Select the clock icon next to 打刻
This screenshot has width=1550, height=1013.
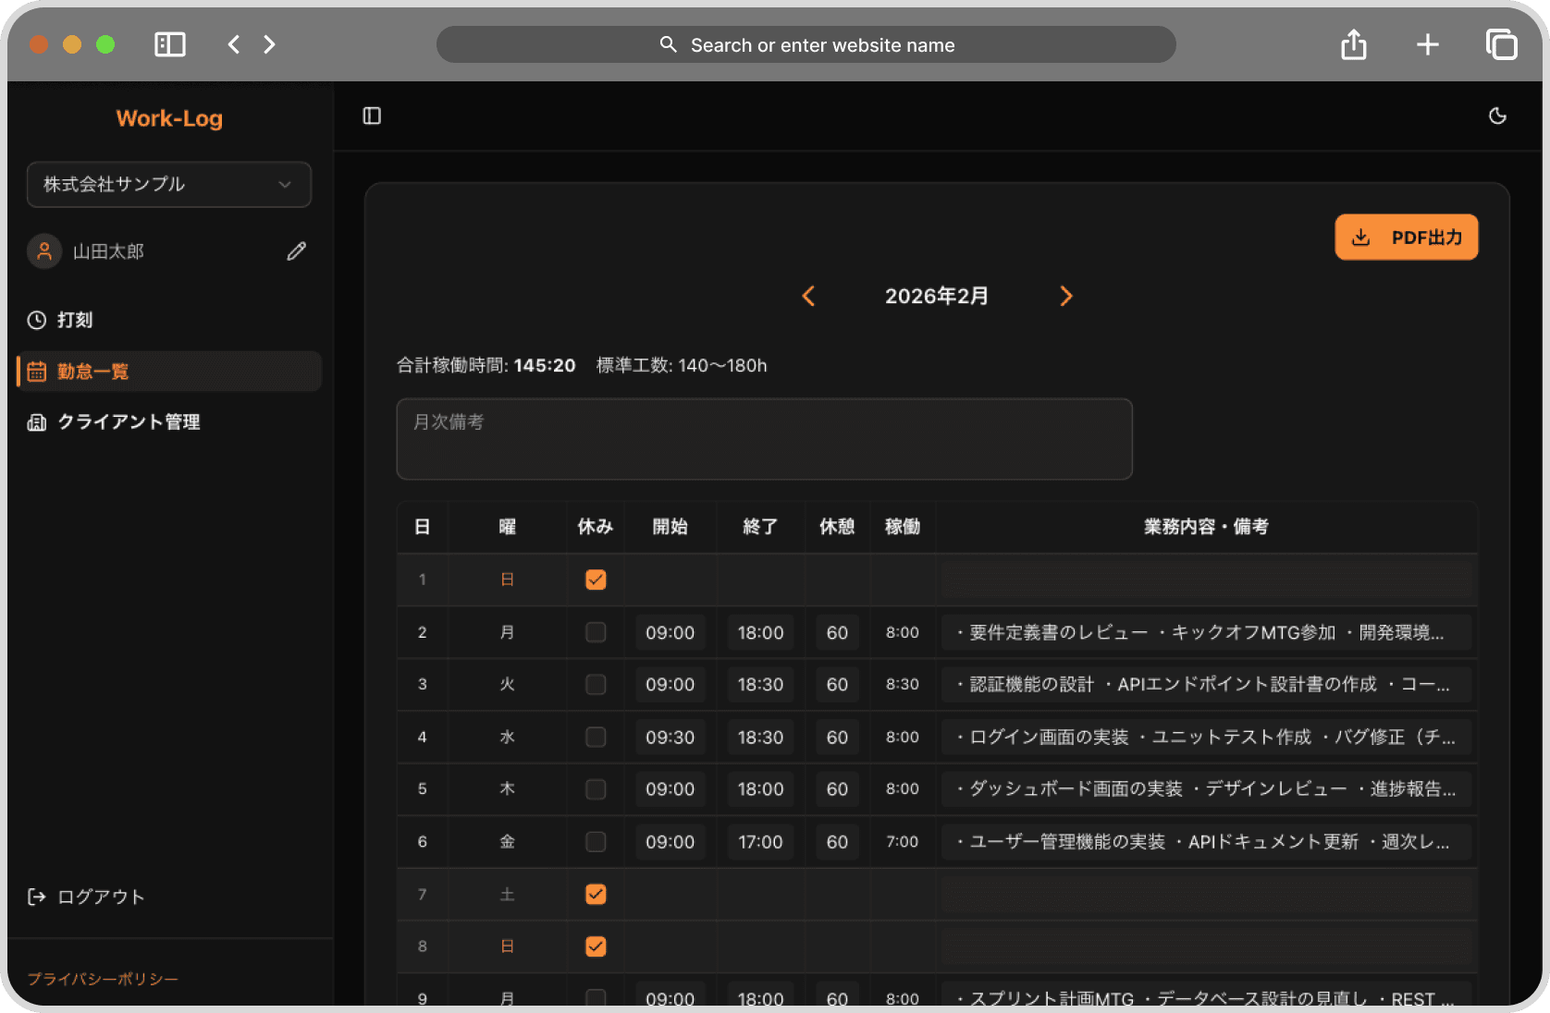[x=36, y=320]
